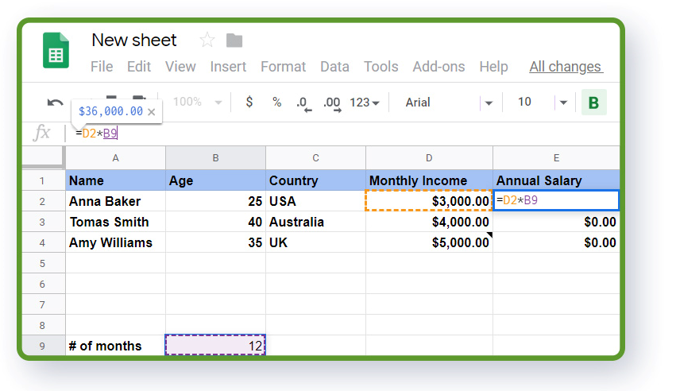Open the Google Sheets home icon
Viewport: 676px width, 391px height.
point(56,50)
